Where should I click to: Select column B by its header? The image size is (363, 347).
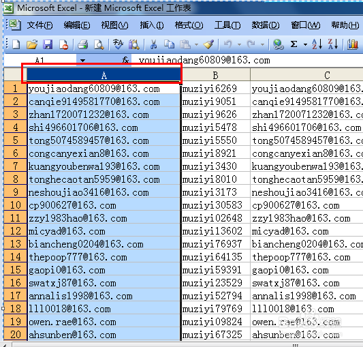pos(215,75)
